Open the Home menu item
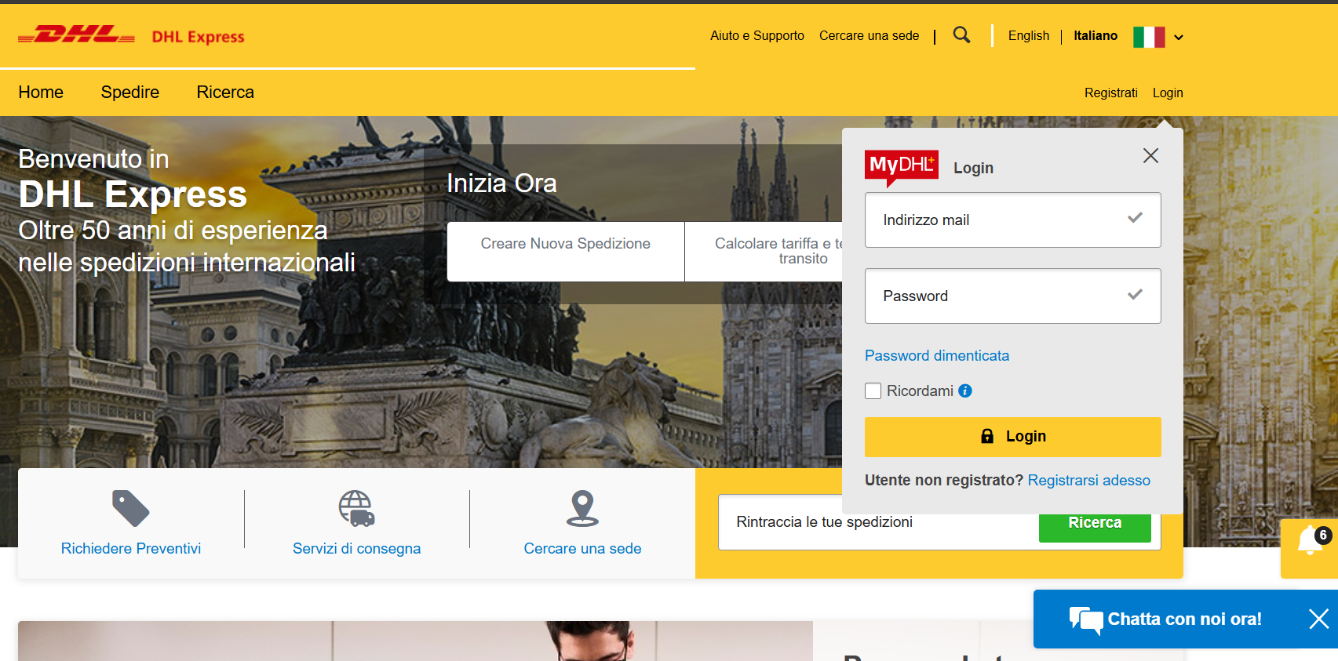This screenshot has height=661, width=1338. [41, 93]
